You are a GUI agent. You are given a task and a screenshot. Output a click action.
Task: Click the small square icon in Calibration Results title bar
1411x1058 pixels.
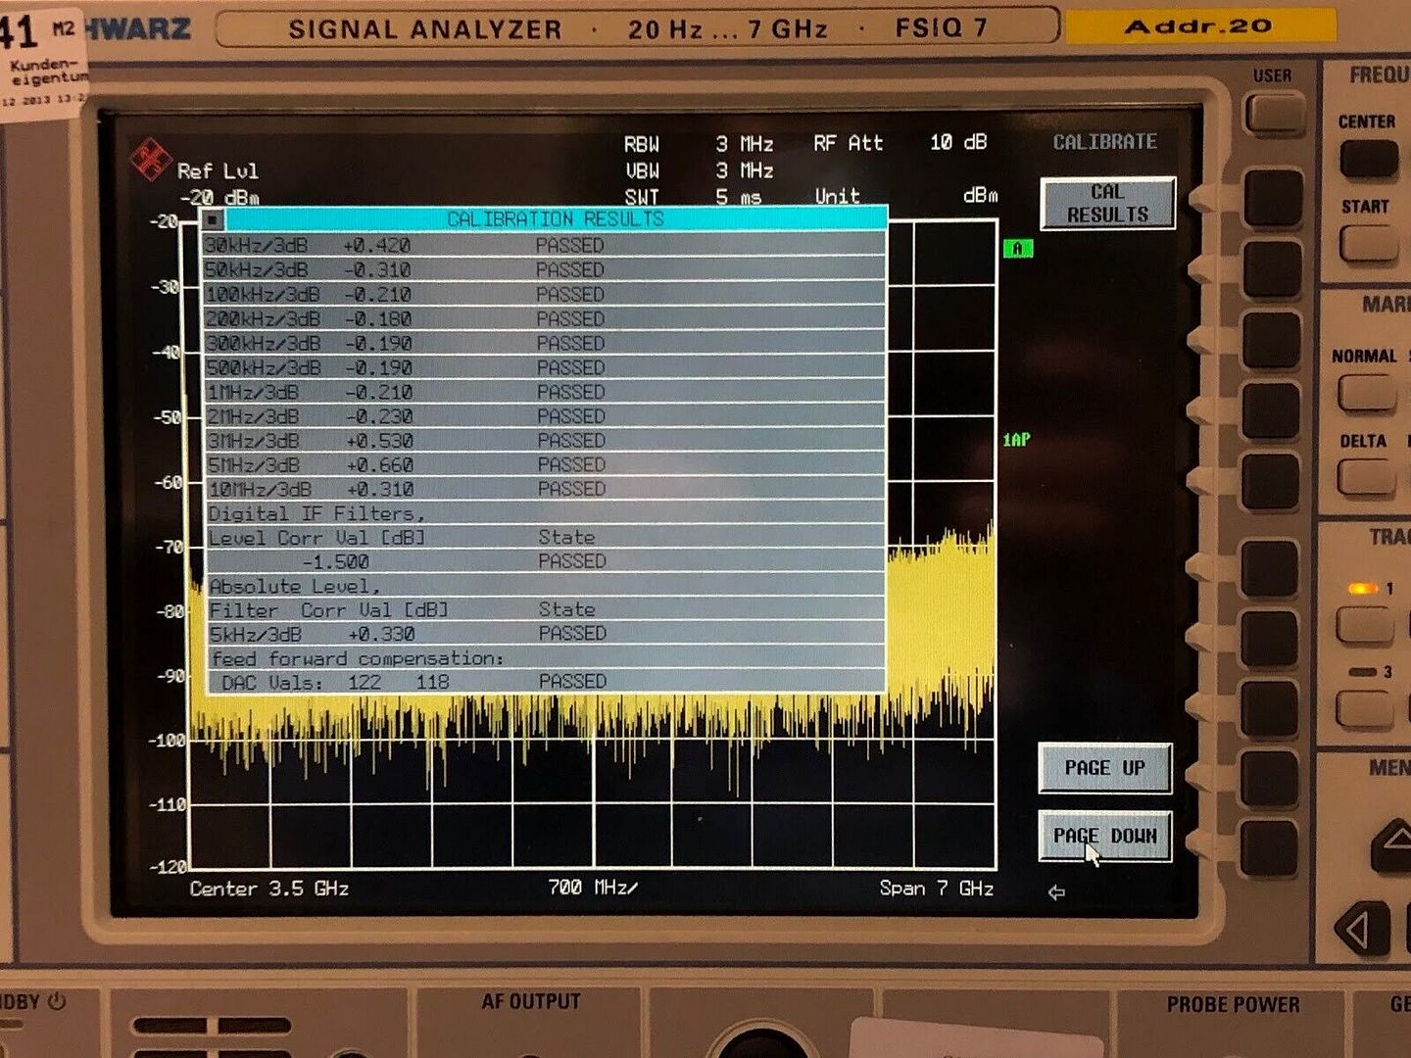coord(214,219)
